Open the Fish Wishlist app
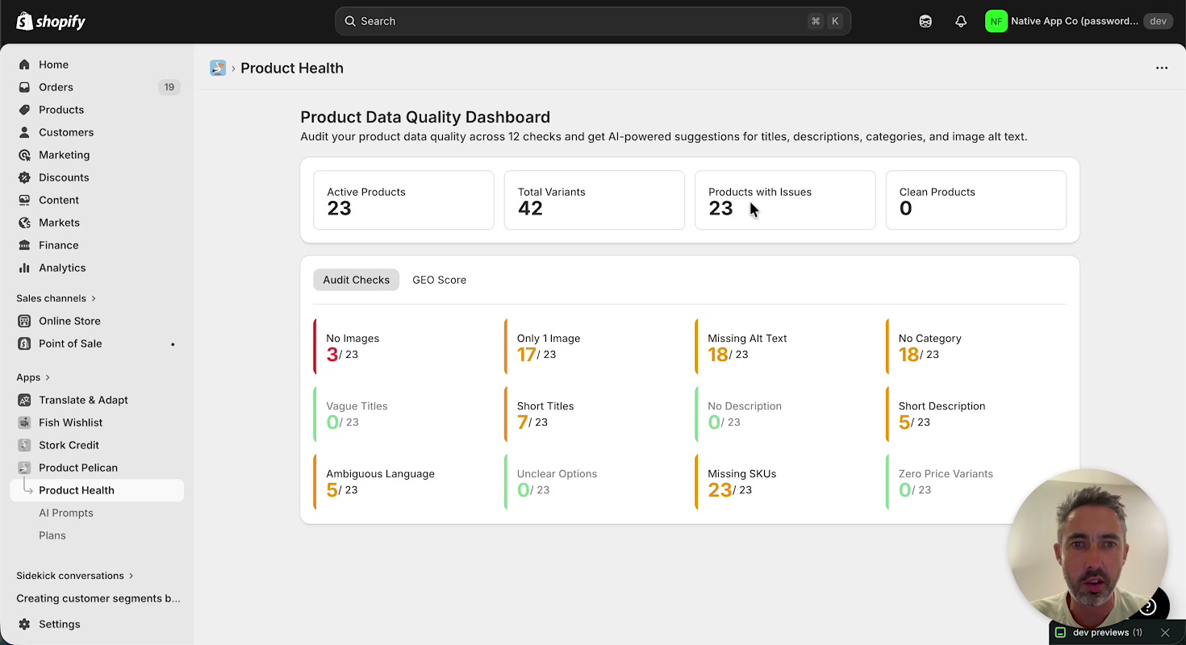 [71, 422]
